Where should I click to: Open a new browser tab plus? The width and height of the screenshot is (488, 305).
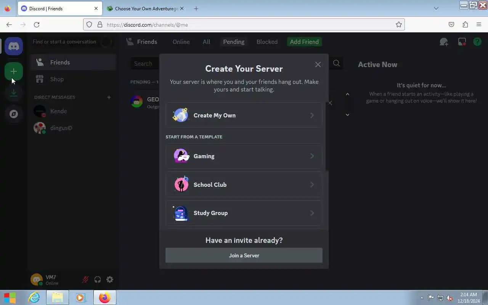pos(196,8)
